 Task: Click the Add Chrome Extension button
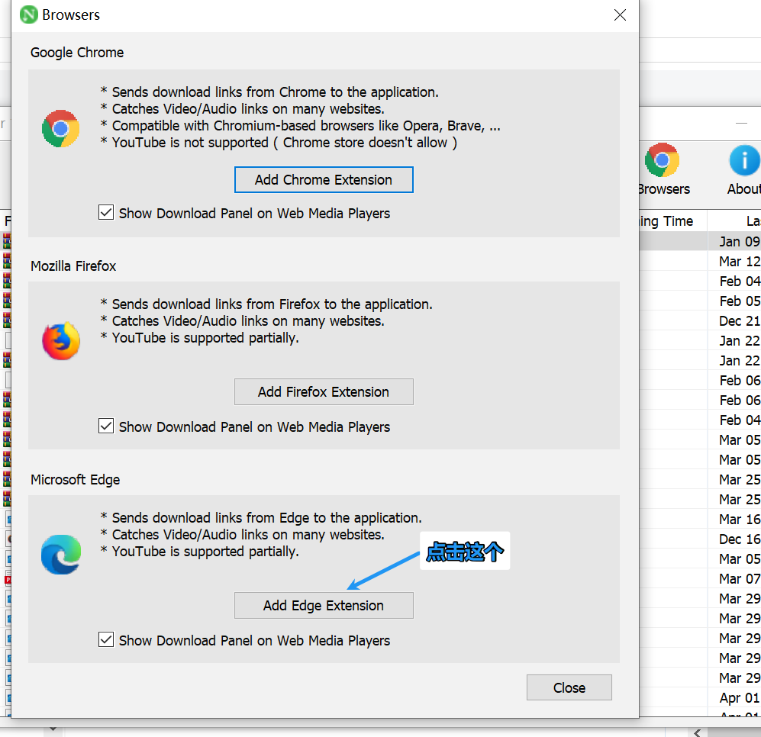point(324,179)
